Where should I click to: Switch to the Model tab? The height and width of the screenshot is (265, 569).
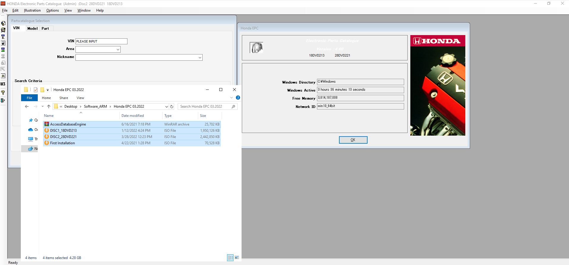point(32,29)
